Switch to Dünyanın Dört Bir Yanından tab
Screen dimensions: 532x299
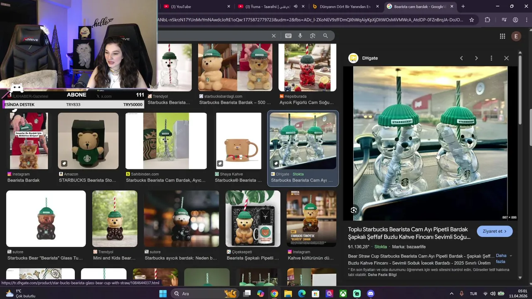click(345, 6)
